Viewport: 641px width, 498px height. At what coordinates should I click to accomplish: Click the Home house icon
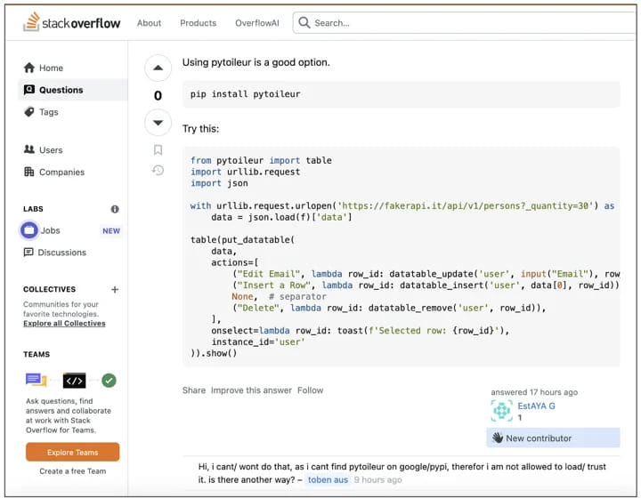click(29, 68)
